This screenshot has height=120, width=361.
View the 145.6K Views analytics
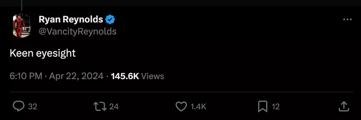tap(125, 76)
